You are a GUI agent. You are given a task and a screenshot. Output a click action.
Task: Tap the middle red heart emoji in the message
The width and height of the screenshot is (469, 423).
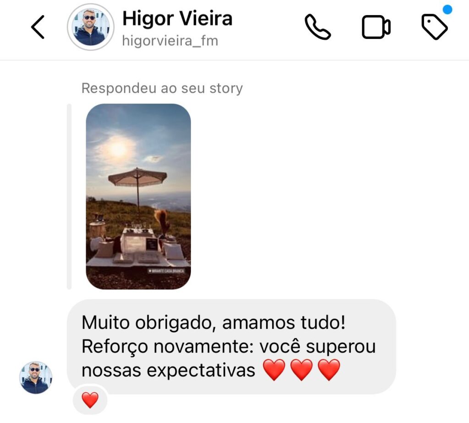pyautogui.click(x=301, y=370)
